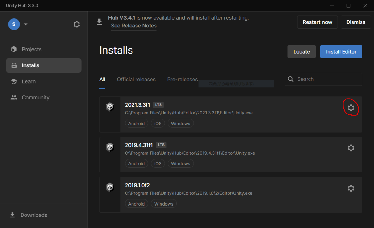Click Android tag under 2019.4.31f1

pyautogui.click(x=137, y=163)
